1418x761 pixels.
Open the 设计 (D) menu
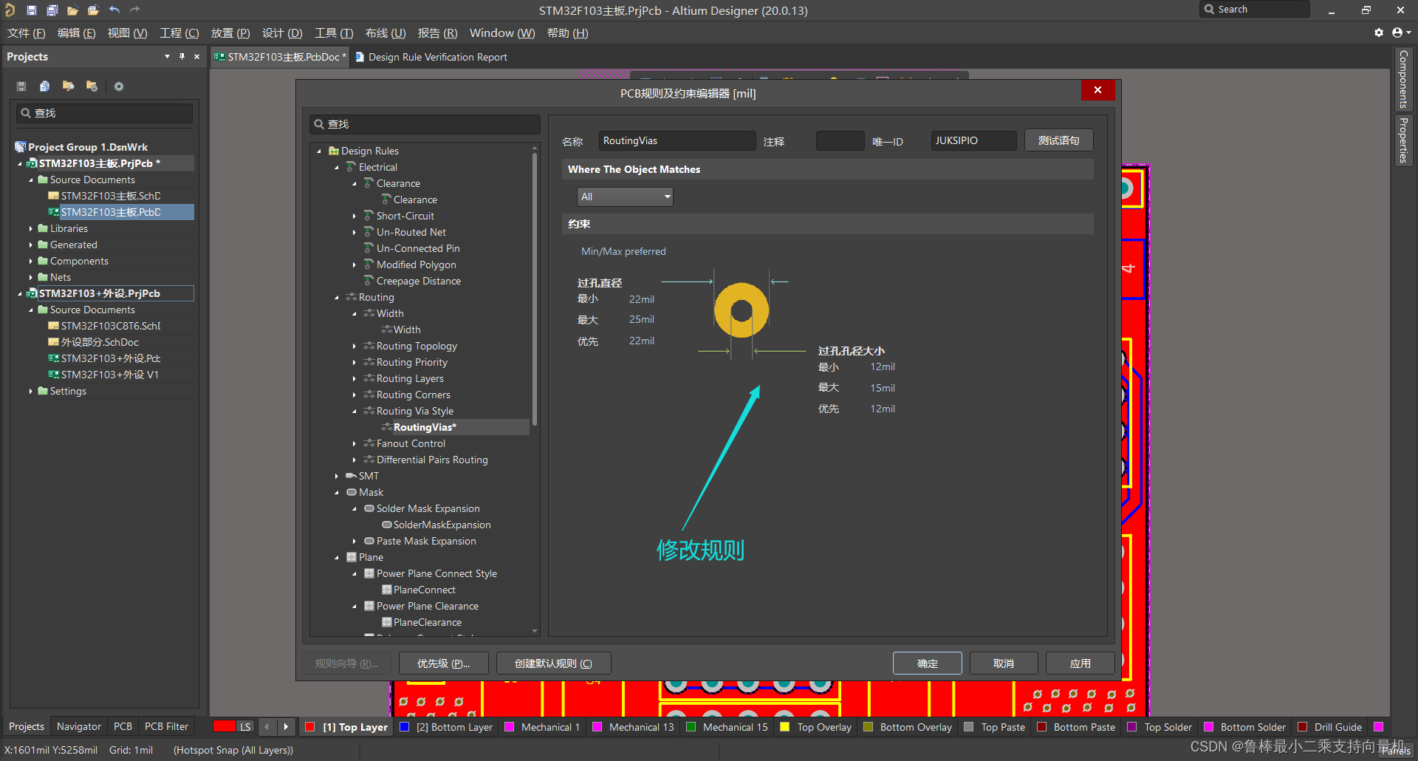coord(282,33)
